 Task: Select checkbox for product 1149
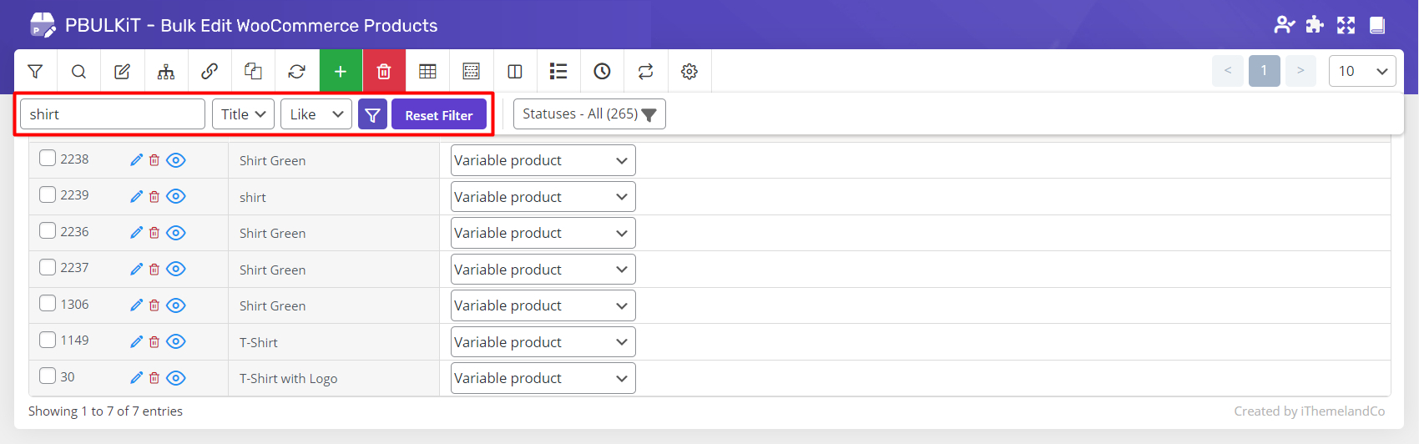pos(48,340)
